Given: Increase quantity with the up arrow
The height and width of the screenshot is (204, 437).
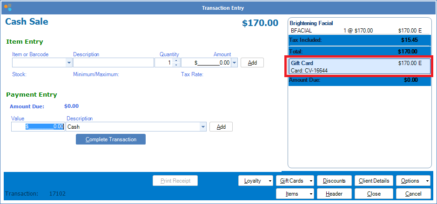Looking at the screenshot, I should pyautogui.click(x=175, y=60).
